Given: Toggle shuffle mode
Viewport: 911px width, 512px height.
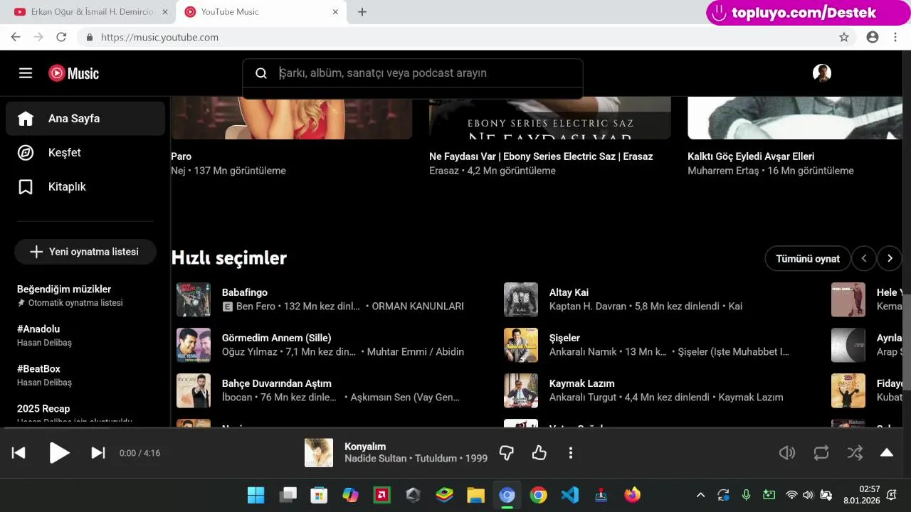Looking at the screenshot, I should point(855,453).
